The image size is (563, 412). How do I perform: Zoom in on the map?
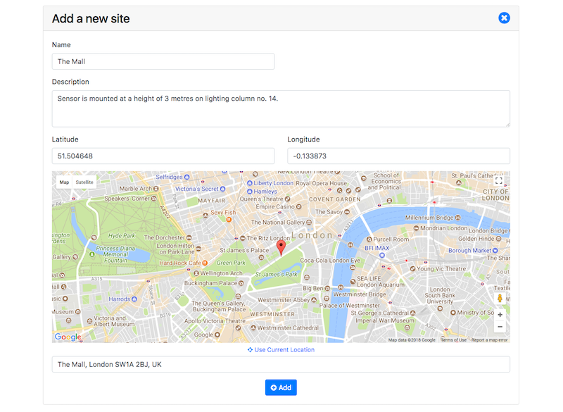point(500,315)
